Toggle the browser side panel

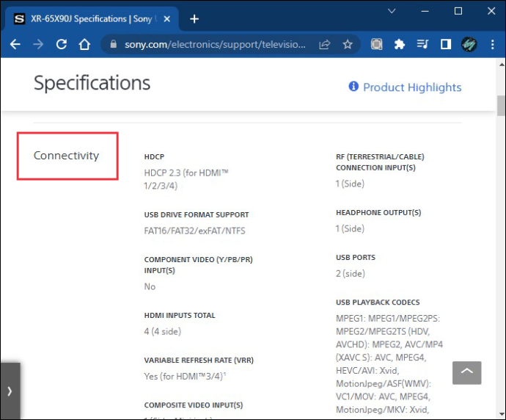pos(446,44)
